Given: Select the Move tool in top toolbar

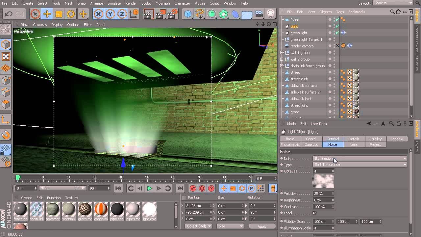Looking at the screenshot, I should [x=47, y=14].
